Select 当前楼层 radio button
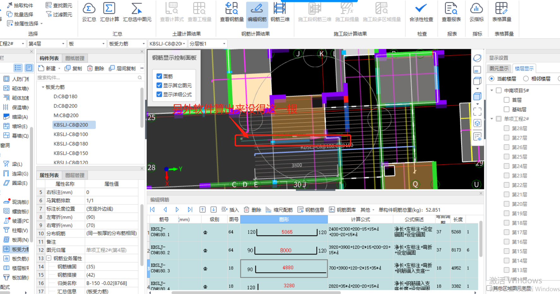The height and width of the screenshot is (294, 560). pos(491,78)
